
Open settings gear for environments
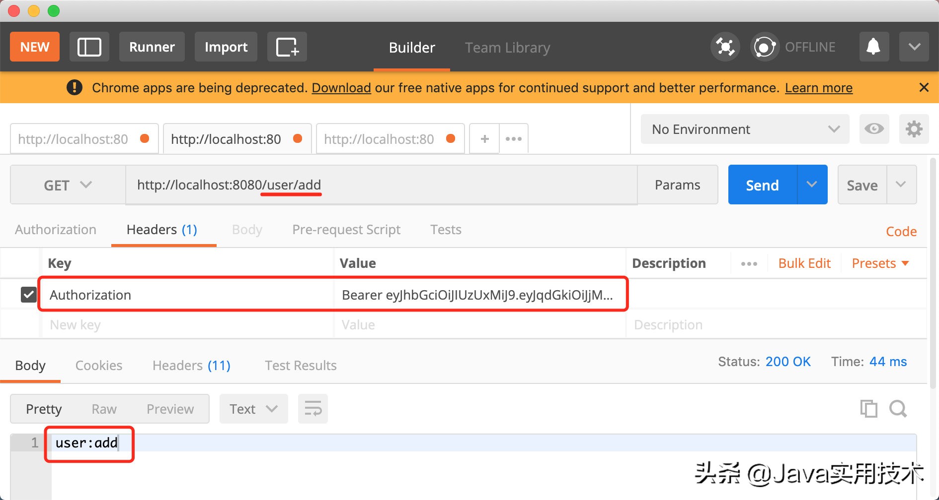(914, 129)
